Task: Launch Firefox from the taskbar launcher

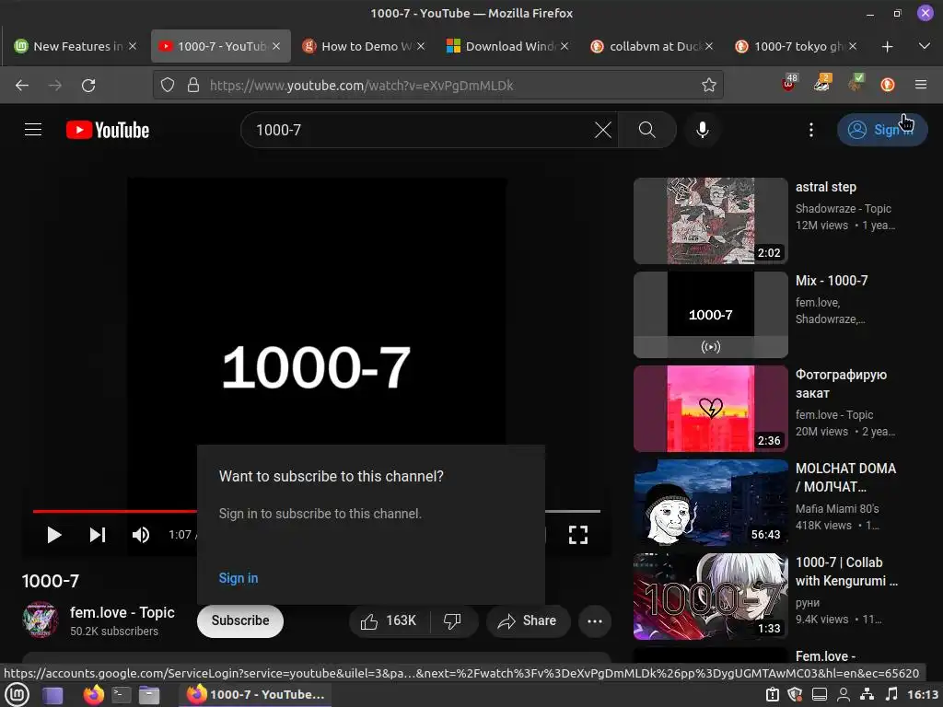Action: [93, 695]
